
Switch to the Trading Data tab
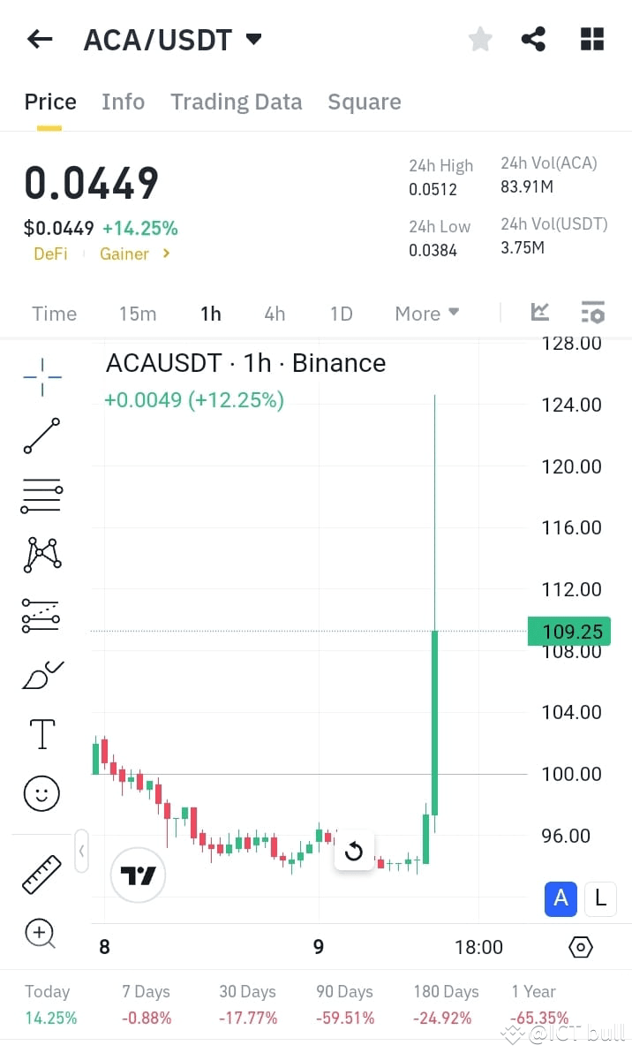pyautogui.click(x=236, y=102)
